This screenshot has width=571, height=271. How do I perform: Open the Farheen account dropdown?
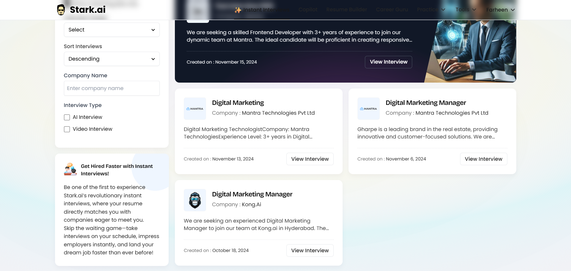click(501, 10)
